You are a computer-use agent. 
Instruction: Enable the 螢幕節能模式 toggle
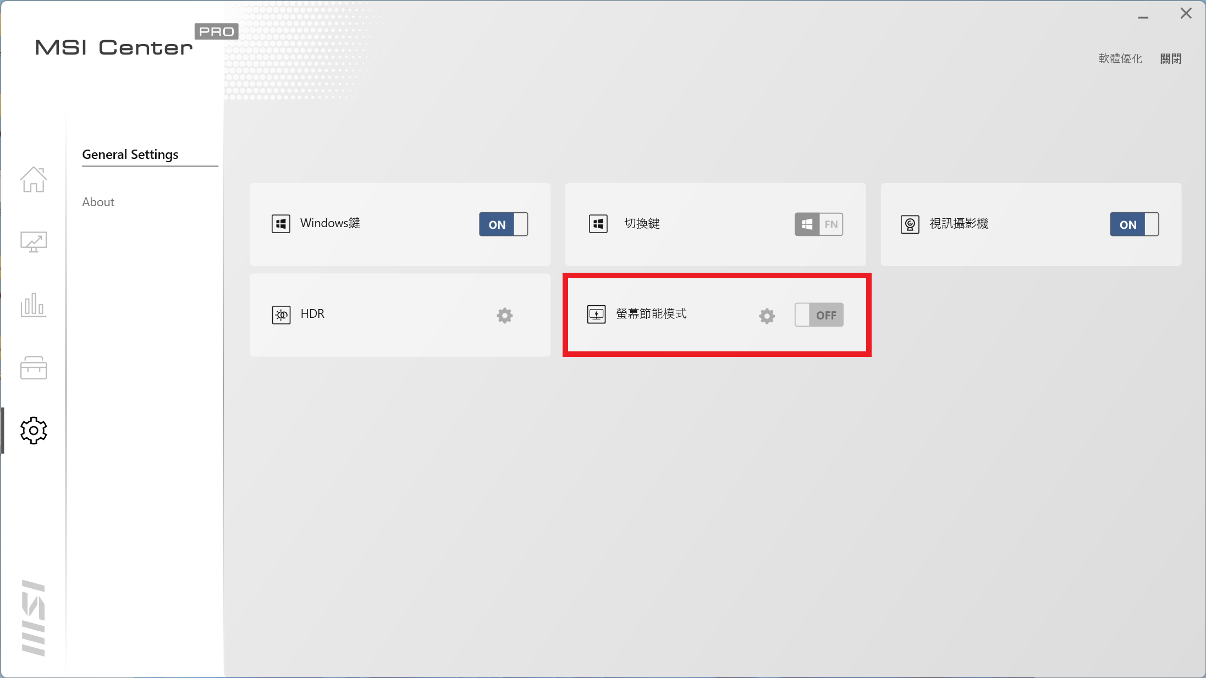click(x=818, y=315)
